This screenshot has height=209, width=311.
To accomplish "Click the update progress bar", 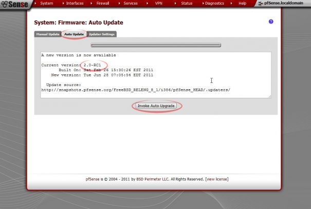I will [156, 45].
